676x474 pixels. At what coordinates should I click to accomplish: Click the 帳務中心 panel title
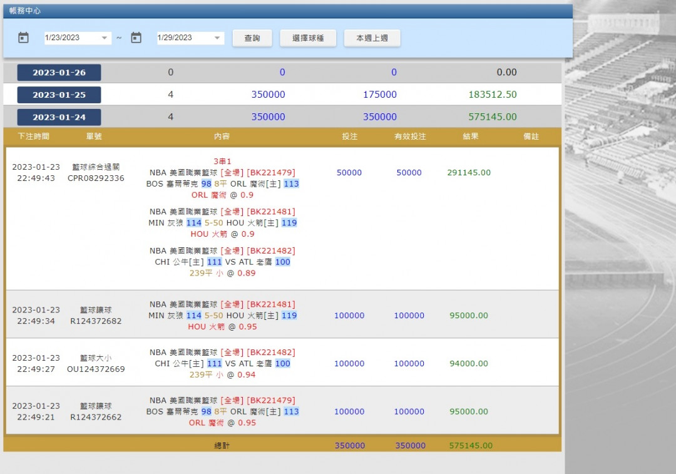pyautogui.click(x=26, y=11)
